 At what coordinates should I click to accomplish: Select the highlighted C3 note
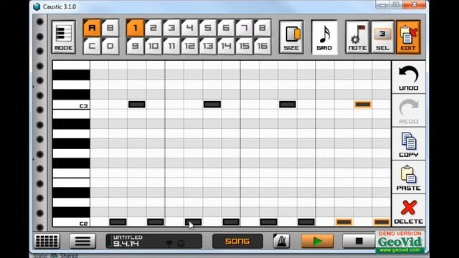point(363,104)
